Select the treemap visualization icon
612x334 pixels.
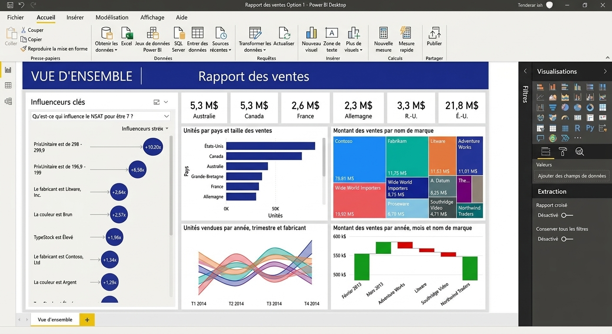click(602, 107)
